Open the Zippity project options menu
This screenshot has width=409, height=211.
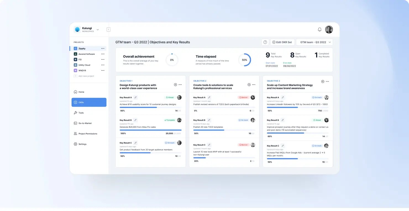103,48
